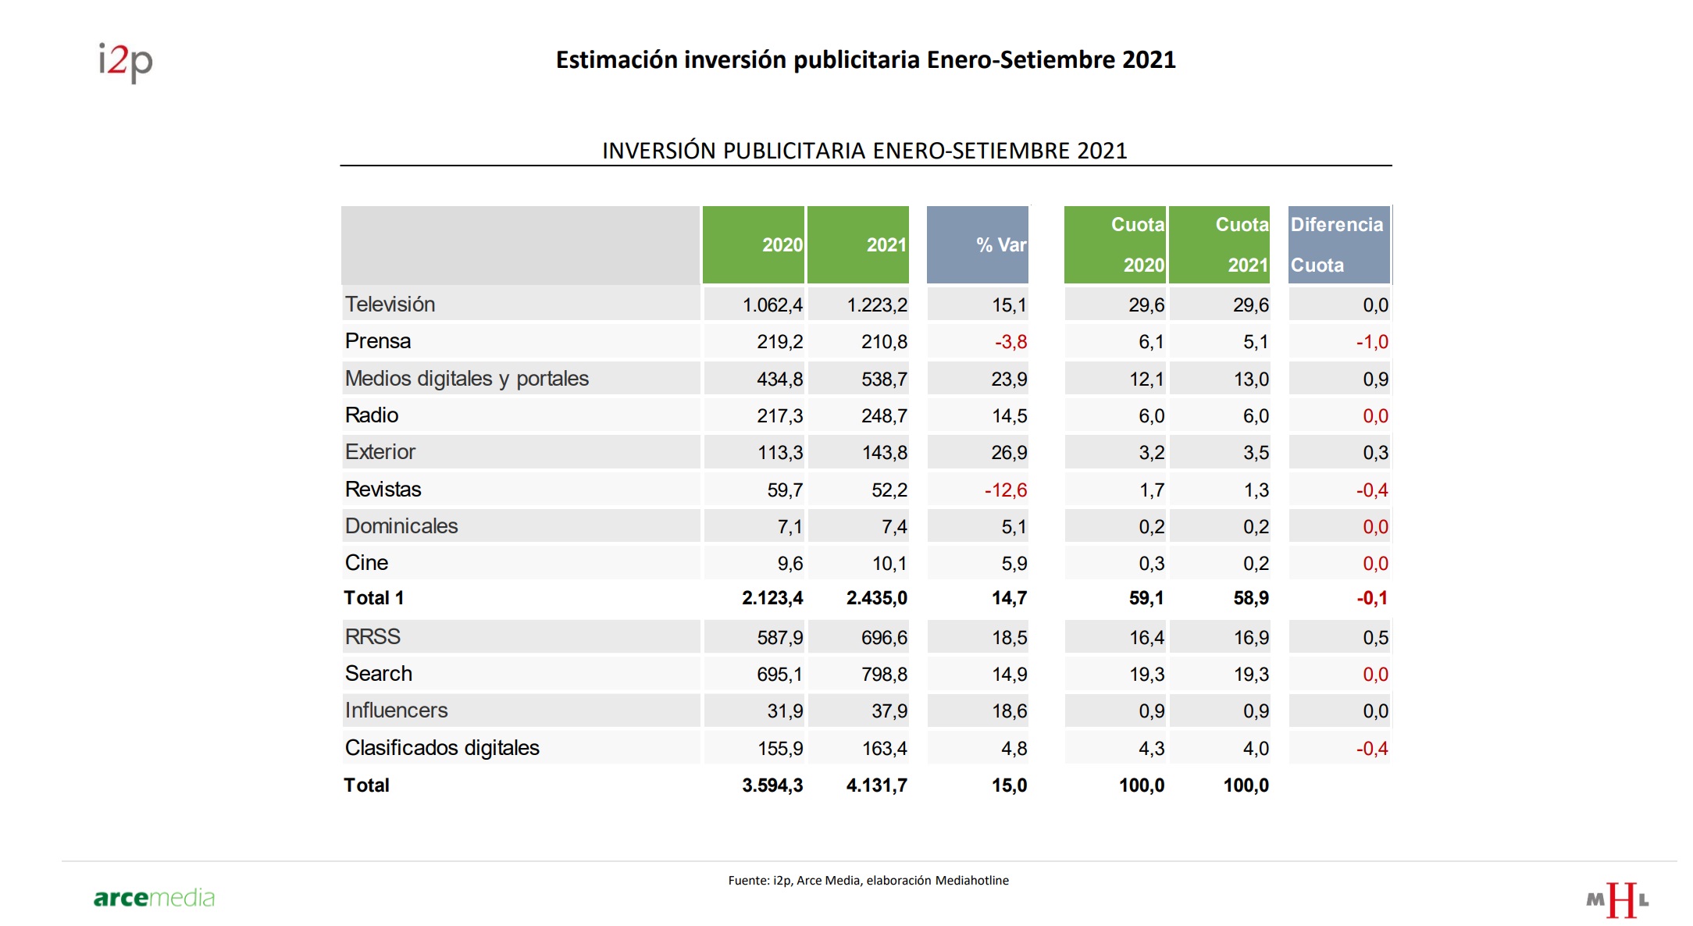This screenshot has height=926, width=1693.
Task: Click the green 2021 column header
Action: tap(858, 244)
